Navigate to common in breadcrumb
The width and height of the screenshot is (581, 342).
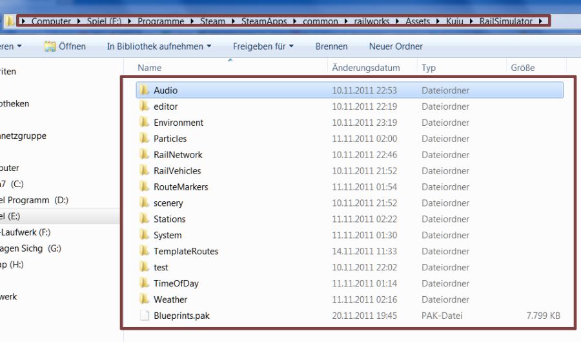pyautogui.click(x=320, y=21)
